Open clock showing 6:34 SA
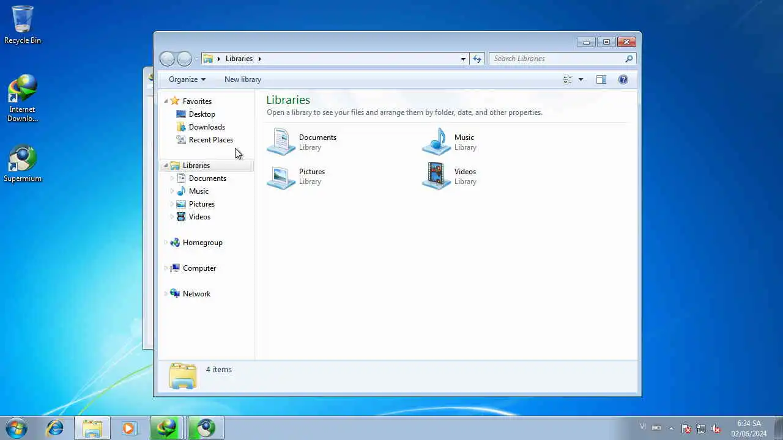The width and height of the screenshot is (783, 440). click(749, 428)
